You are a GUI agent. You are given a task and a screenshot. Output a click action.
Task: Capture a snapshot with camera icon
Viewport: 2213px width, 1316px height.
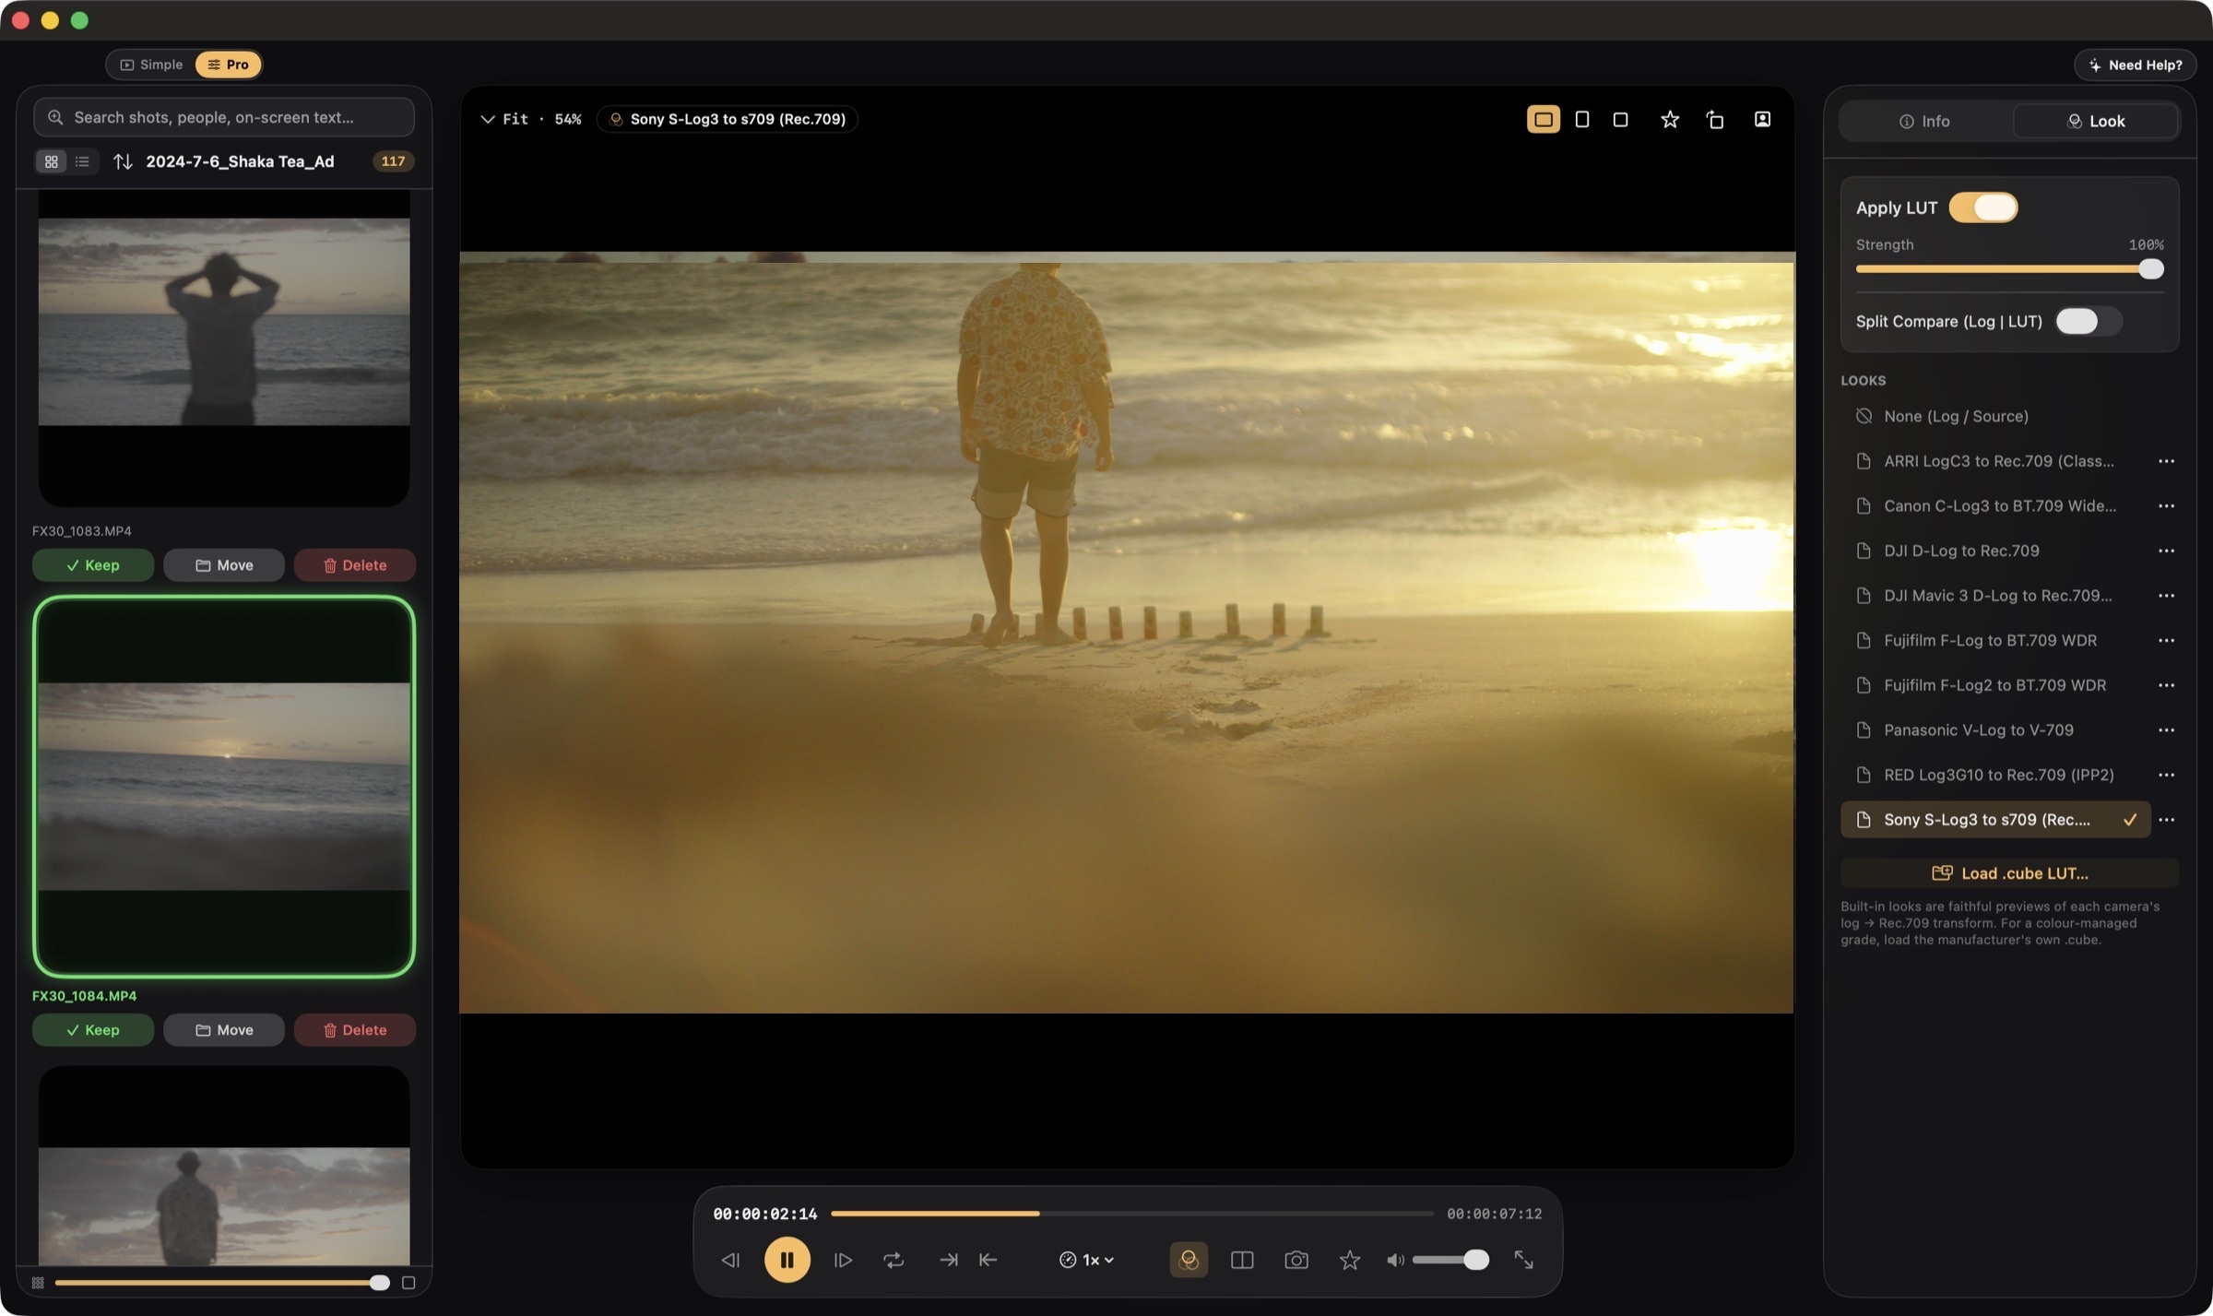[1296, 1260]
